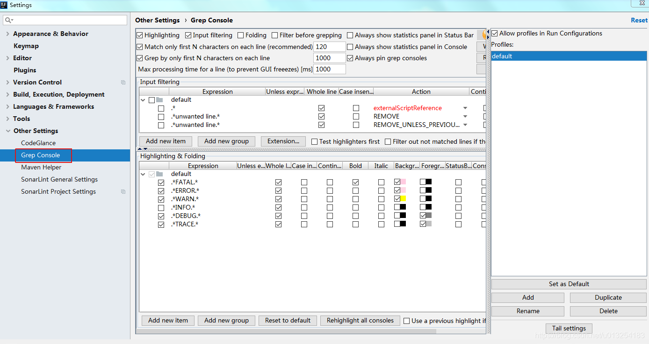Screen dimensions: 649x344
Task: Click Set as Default for profiles
Action: click(x=569, y=284)
